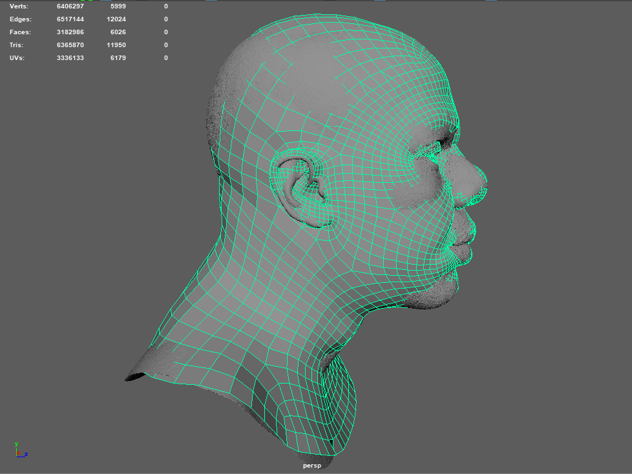Click the zero value in Edges row

coord(165,19)
